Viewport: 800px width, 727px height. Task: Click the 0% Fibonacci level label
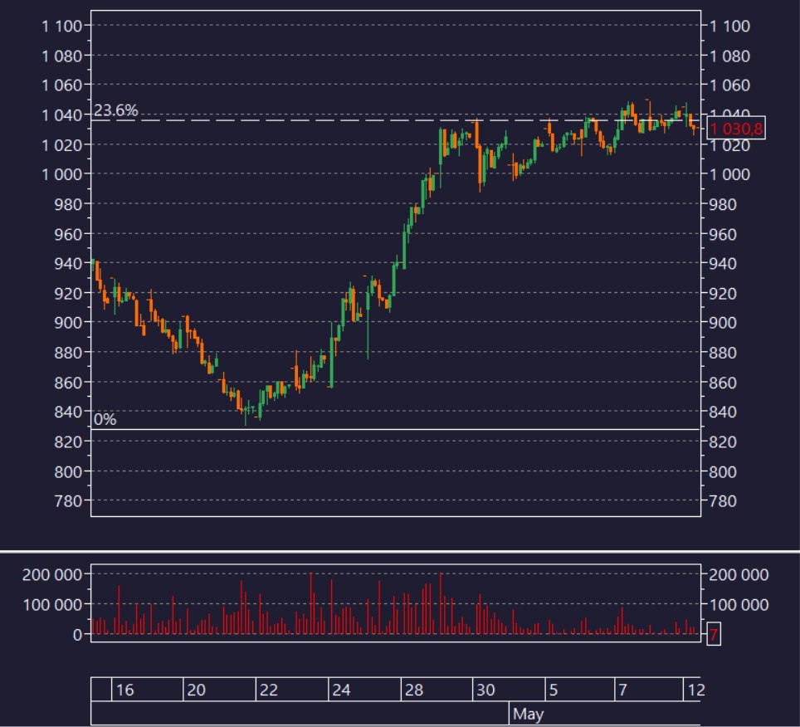click(105, 419)
